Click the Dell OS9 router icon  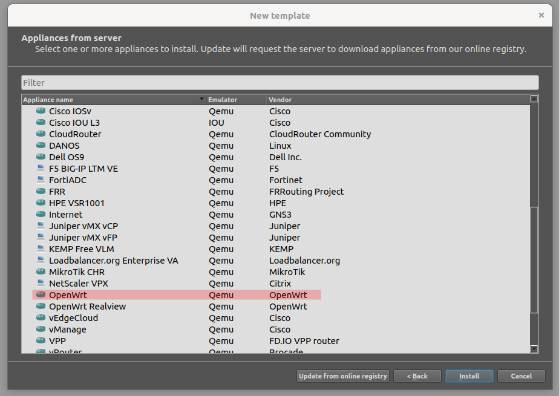[41, 157]
